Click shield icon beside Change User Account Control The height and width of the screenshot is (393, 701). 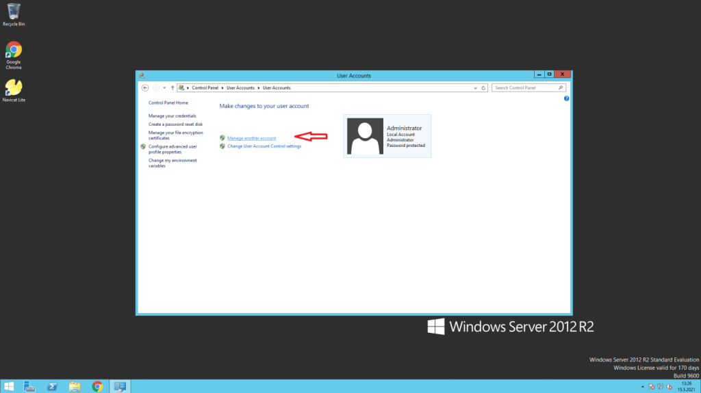pos(222,146)
